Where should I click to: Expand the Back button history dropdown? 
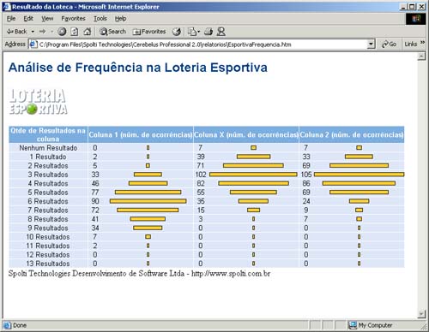coord(33,32)
